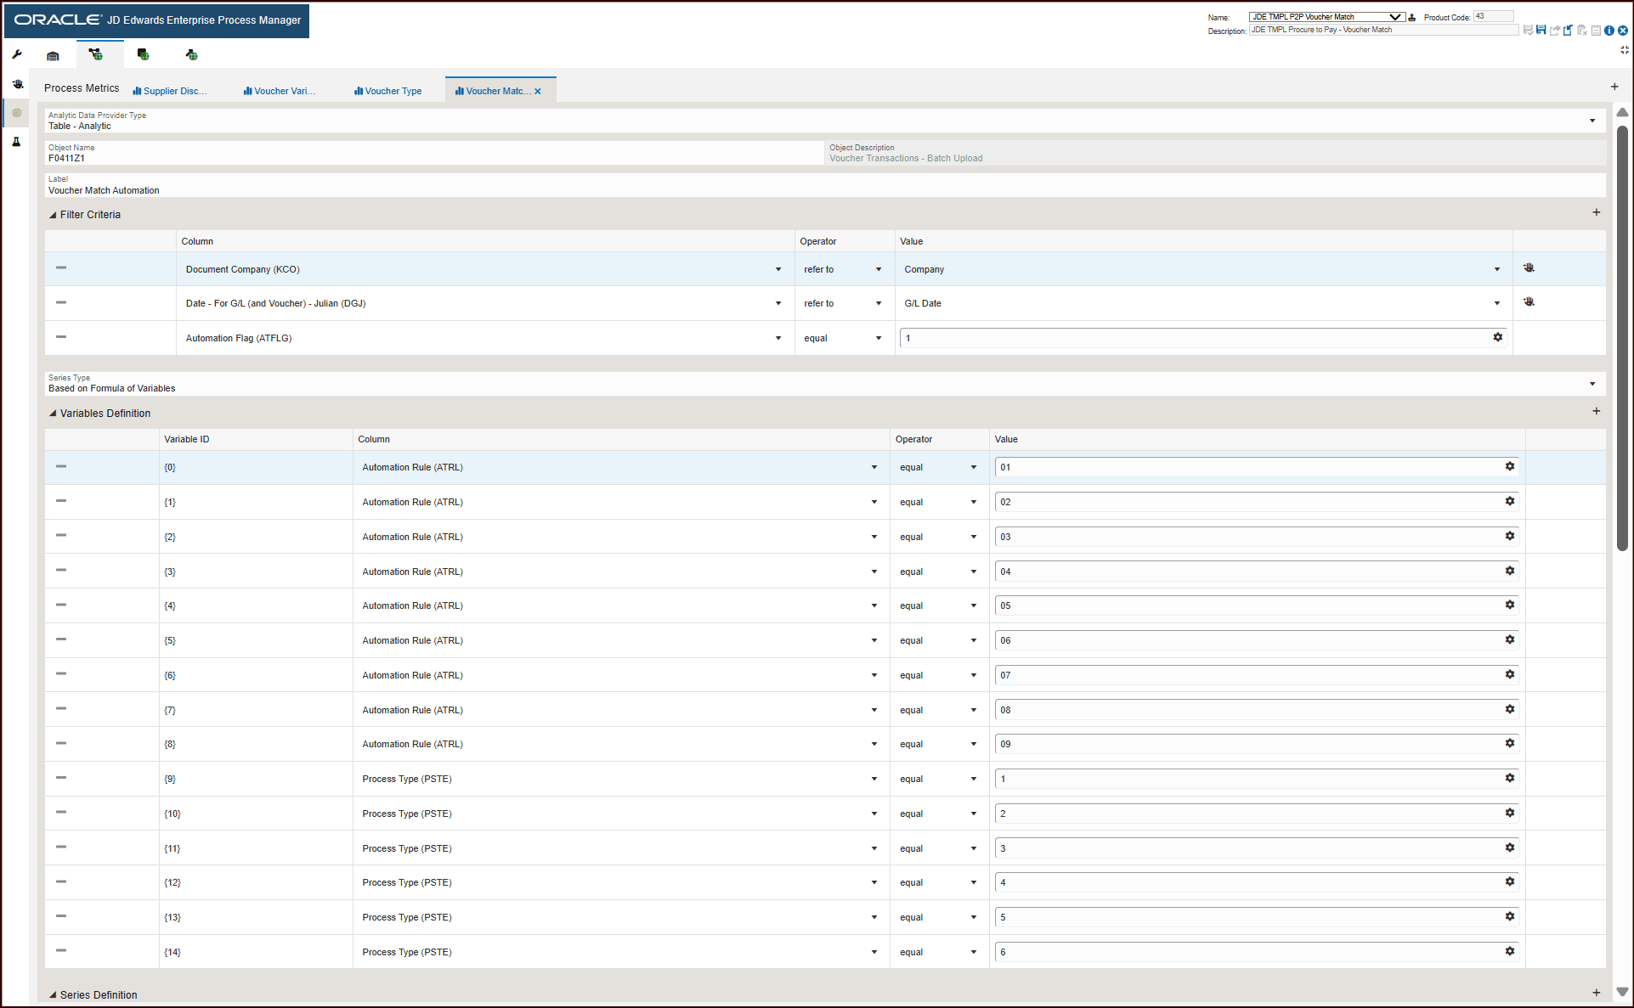Collapse the Filter Criteria section
This screenshot has width=1634, height=1008.
(53, 215)
